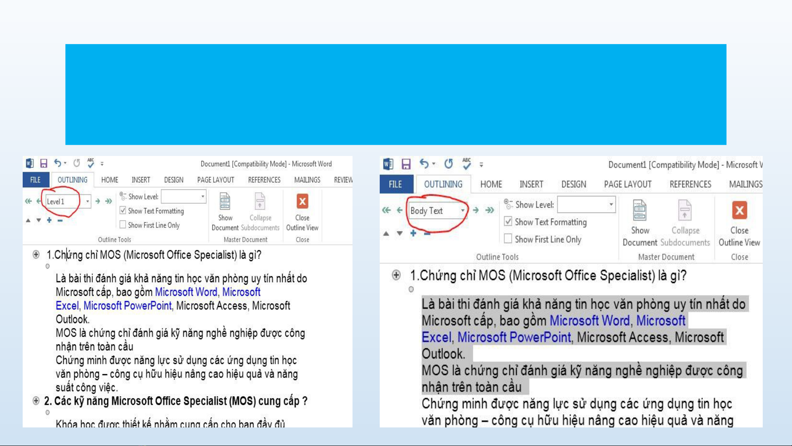
Task: Switch to INSERT tab in right window
Action: click(x=531, y=184)
